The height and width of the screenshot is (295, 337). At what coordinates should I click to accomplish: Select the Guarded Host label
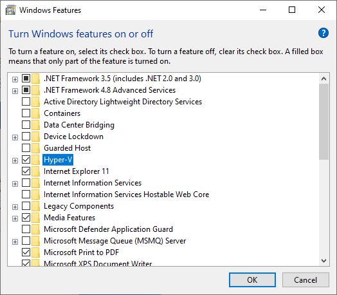pyautogui.click(x=68, y=148)
